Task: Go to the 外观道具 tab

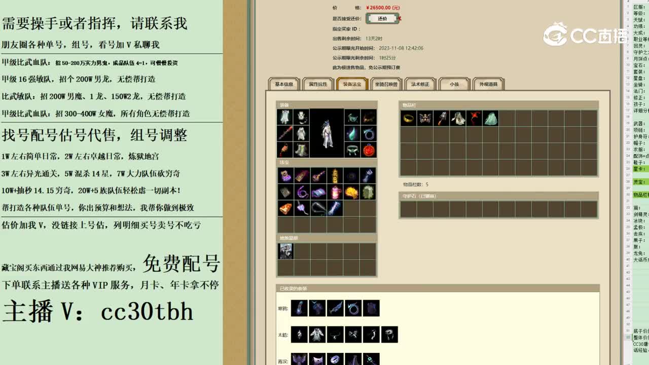Action: point(488,84)
